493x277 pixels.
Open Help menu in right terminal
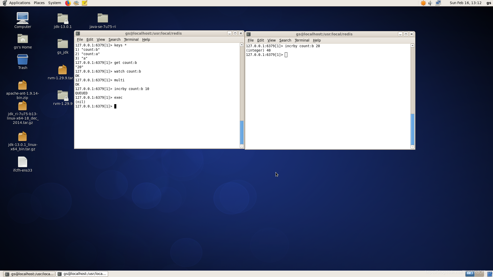(317, 40)
